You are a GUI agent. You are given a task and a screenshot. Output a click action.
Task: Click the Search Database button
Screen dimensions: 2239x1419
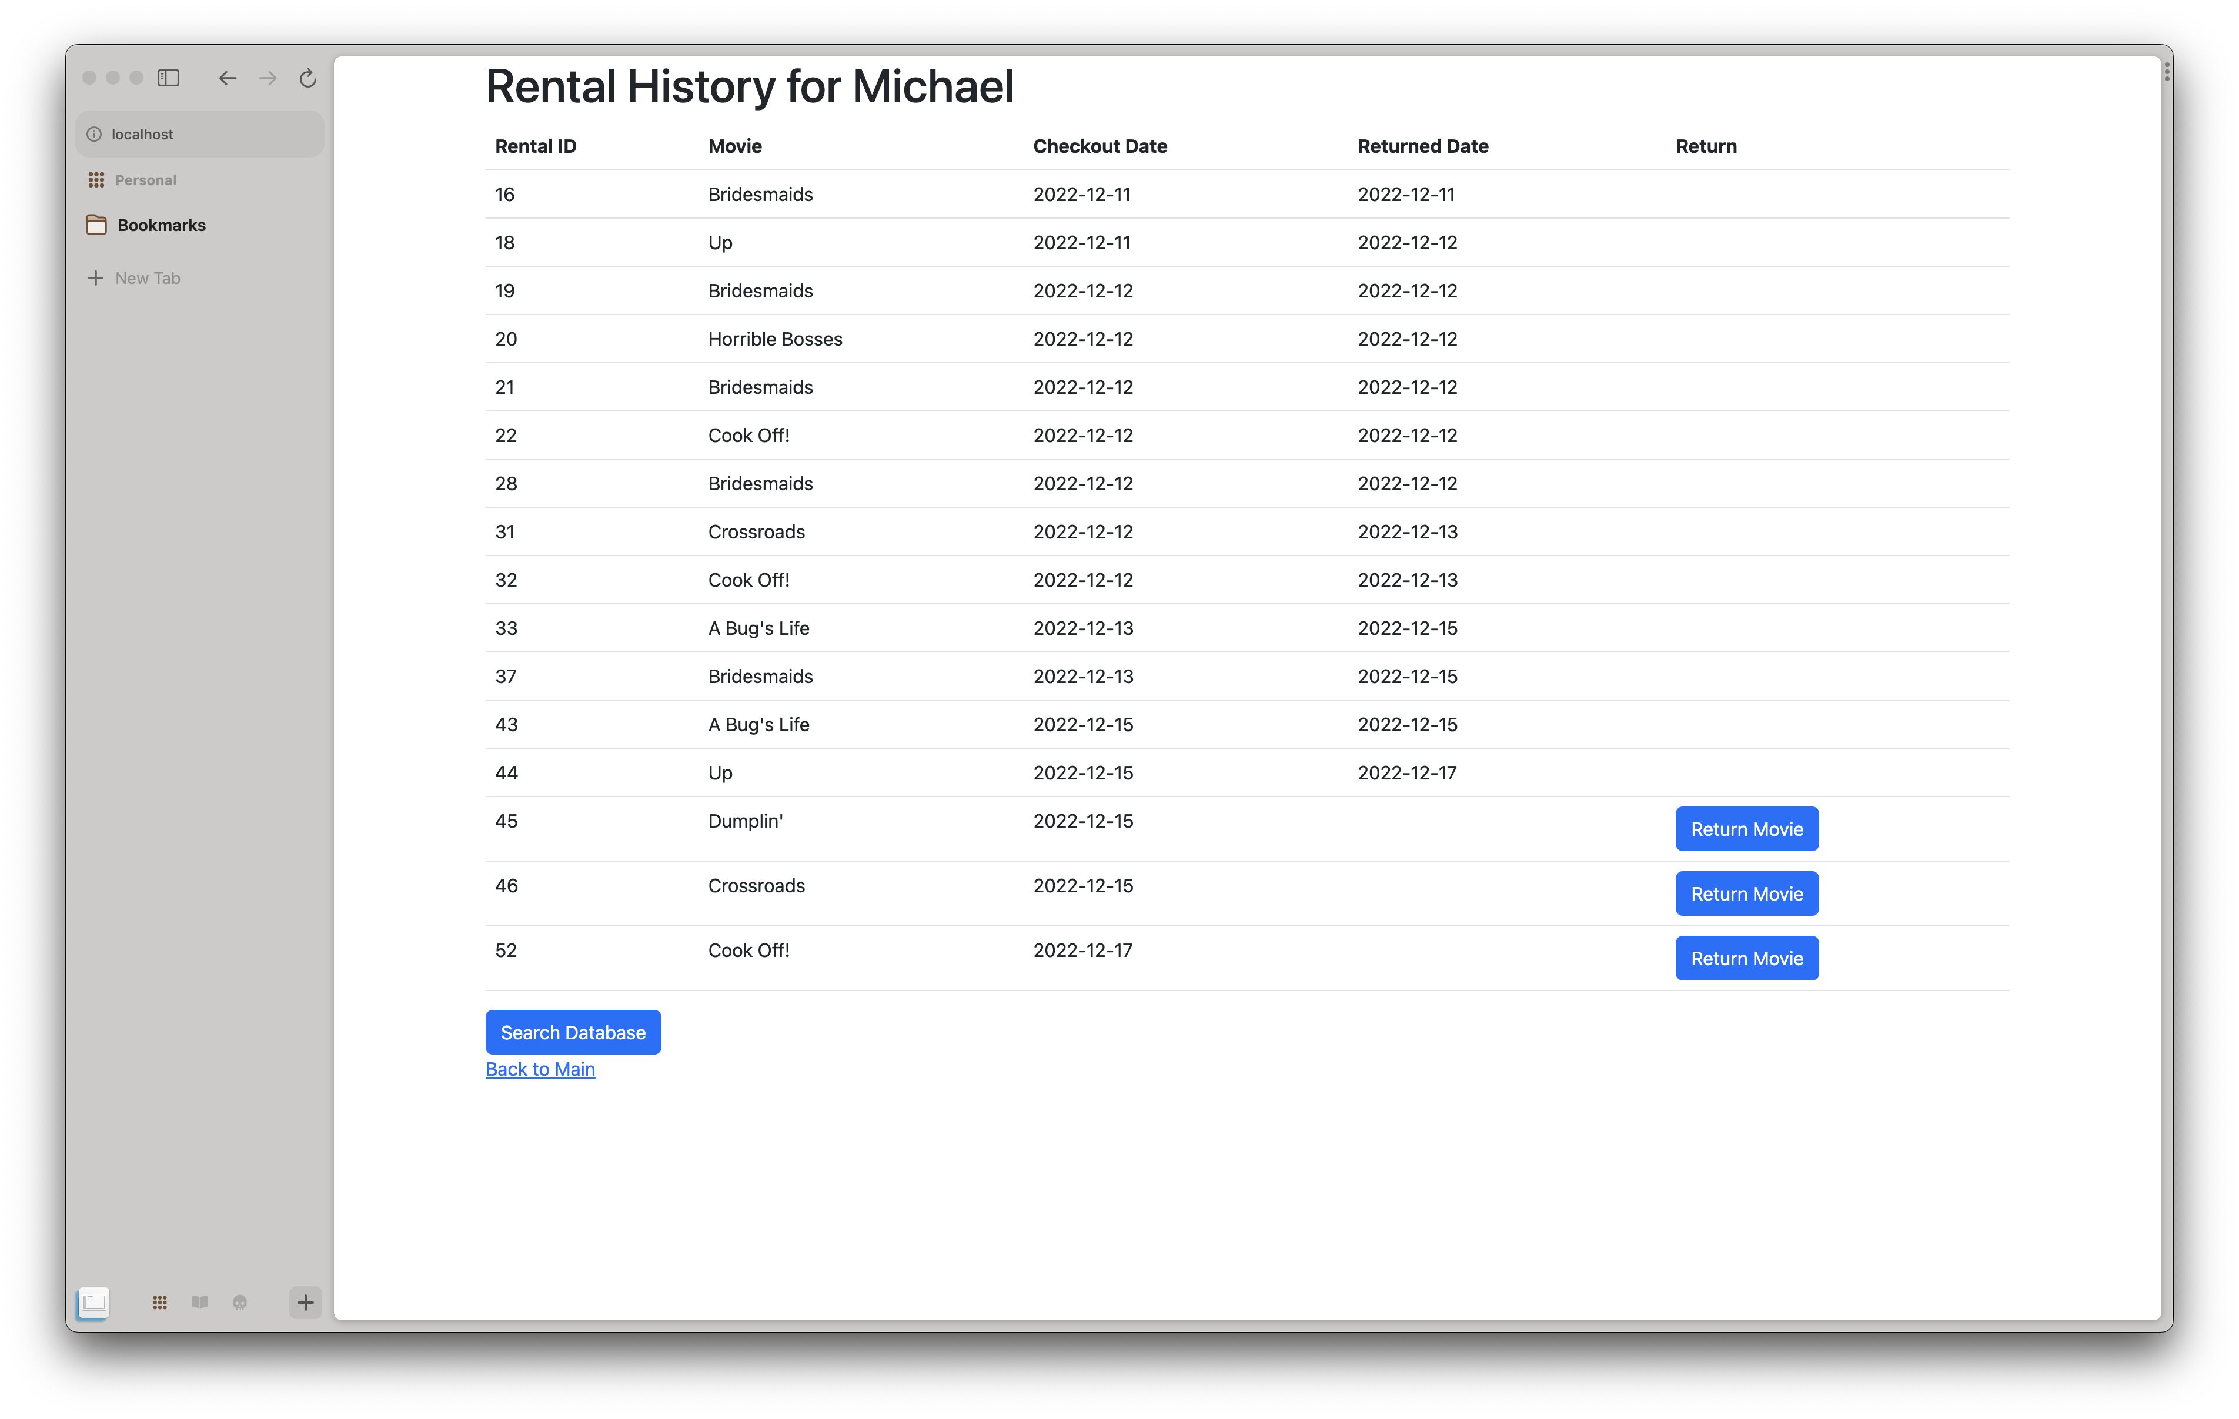click(x=573, y=1032)
